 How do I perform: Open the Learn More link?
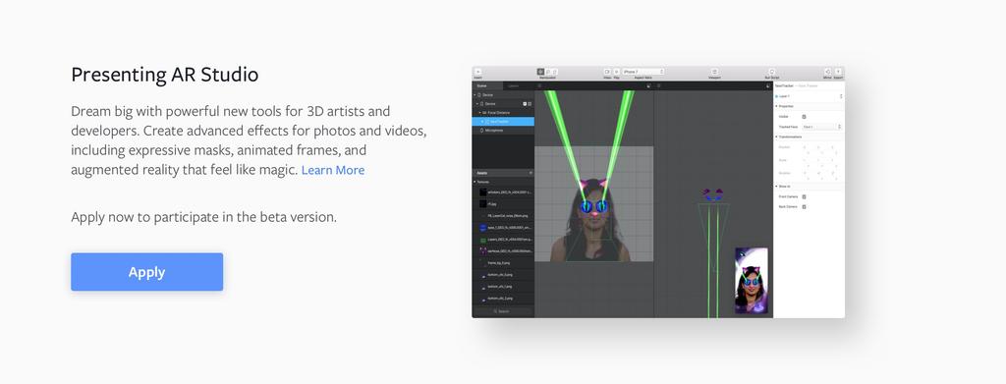333,170
